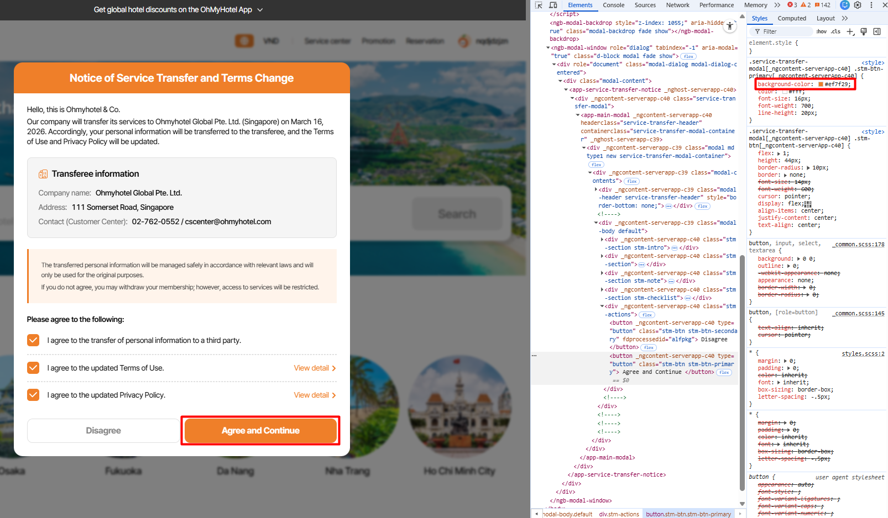Select button.stm-btn.stm-btn-primary breadcrumb
This screenshot has width=888, height=518.
coord(688,514)
